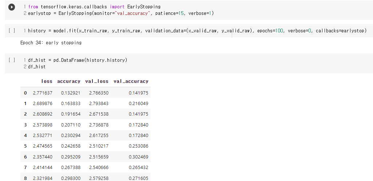Image resolution: width=373 pixels, height=181 pixels.
Task: Click val_loss value 2.510217
Action: 99,146
